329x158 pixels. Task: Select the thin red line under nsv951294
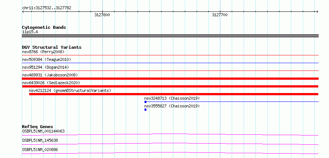[x=170, y=71]
